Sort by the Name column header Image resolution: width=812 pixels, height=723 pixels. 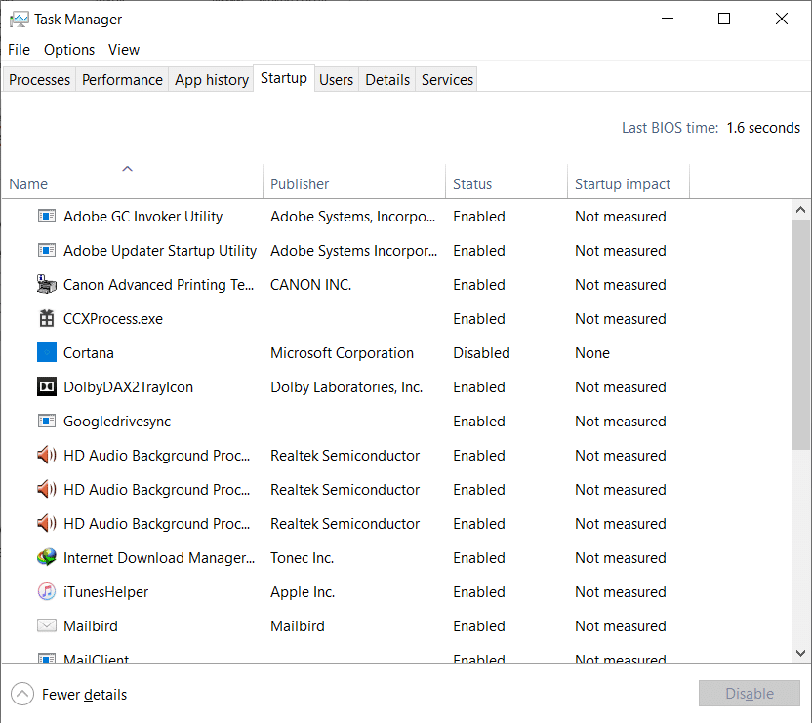pos(28,184)
